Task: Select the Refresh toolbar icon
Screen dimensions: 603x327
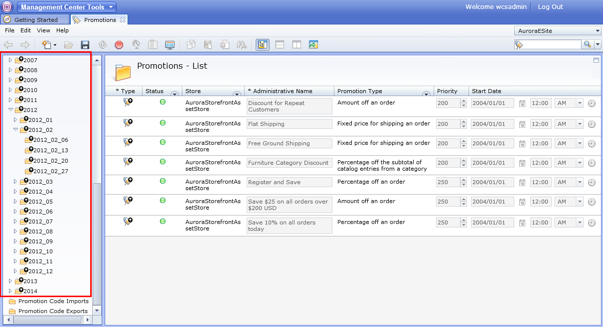Action: (102, 44)
